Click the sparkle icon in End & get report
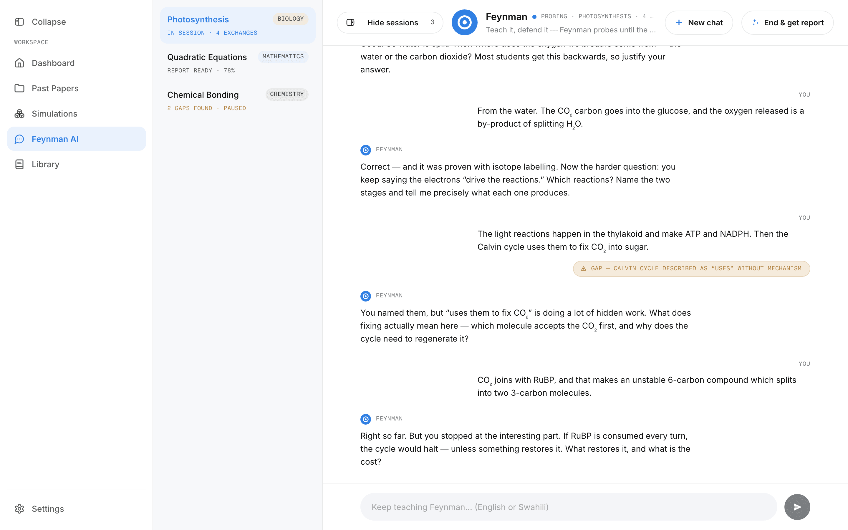 [x=755, y=22]
